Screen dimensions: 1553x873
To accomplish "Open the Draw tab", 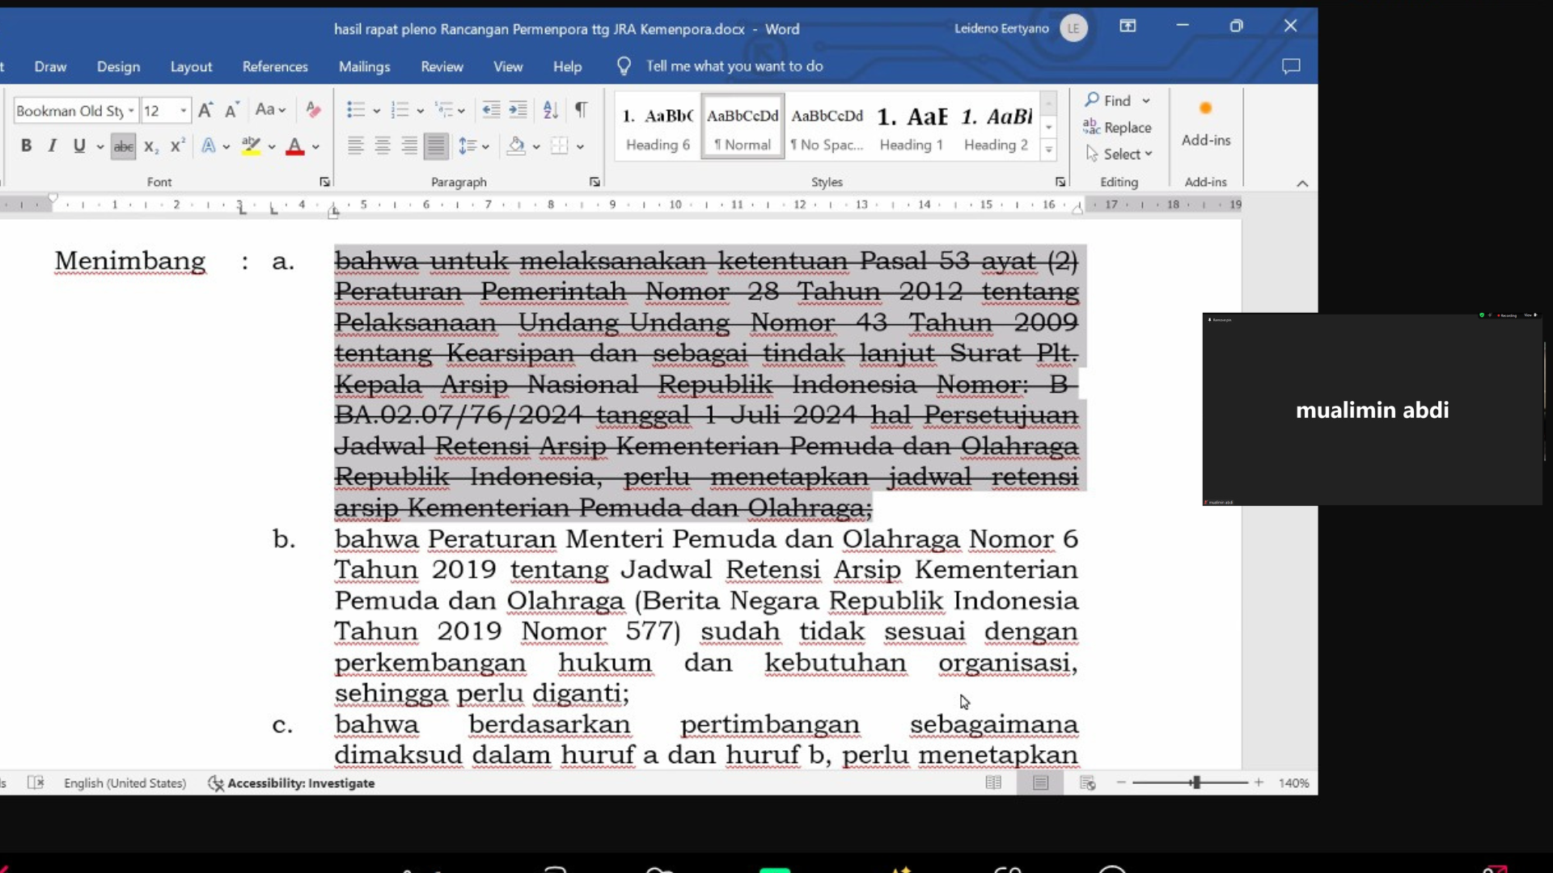I will click(50, 66).
